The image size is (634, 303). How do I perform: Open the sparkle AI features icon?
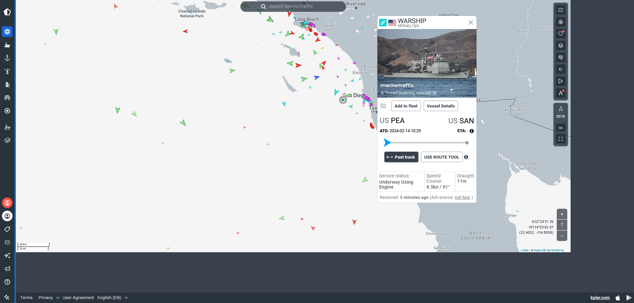click(x=7, y=256)
